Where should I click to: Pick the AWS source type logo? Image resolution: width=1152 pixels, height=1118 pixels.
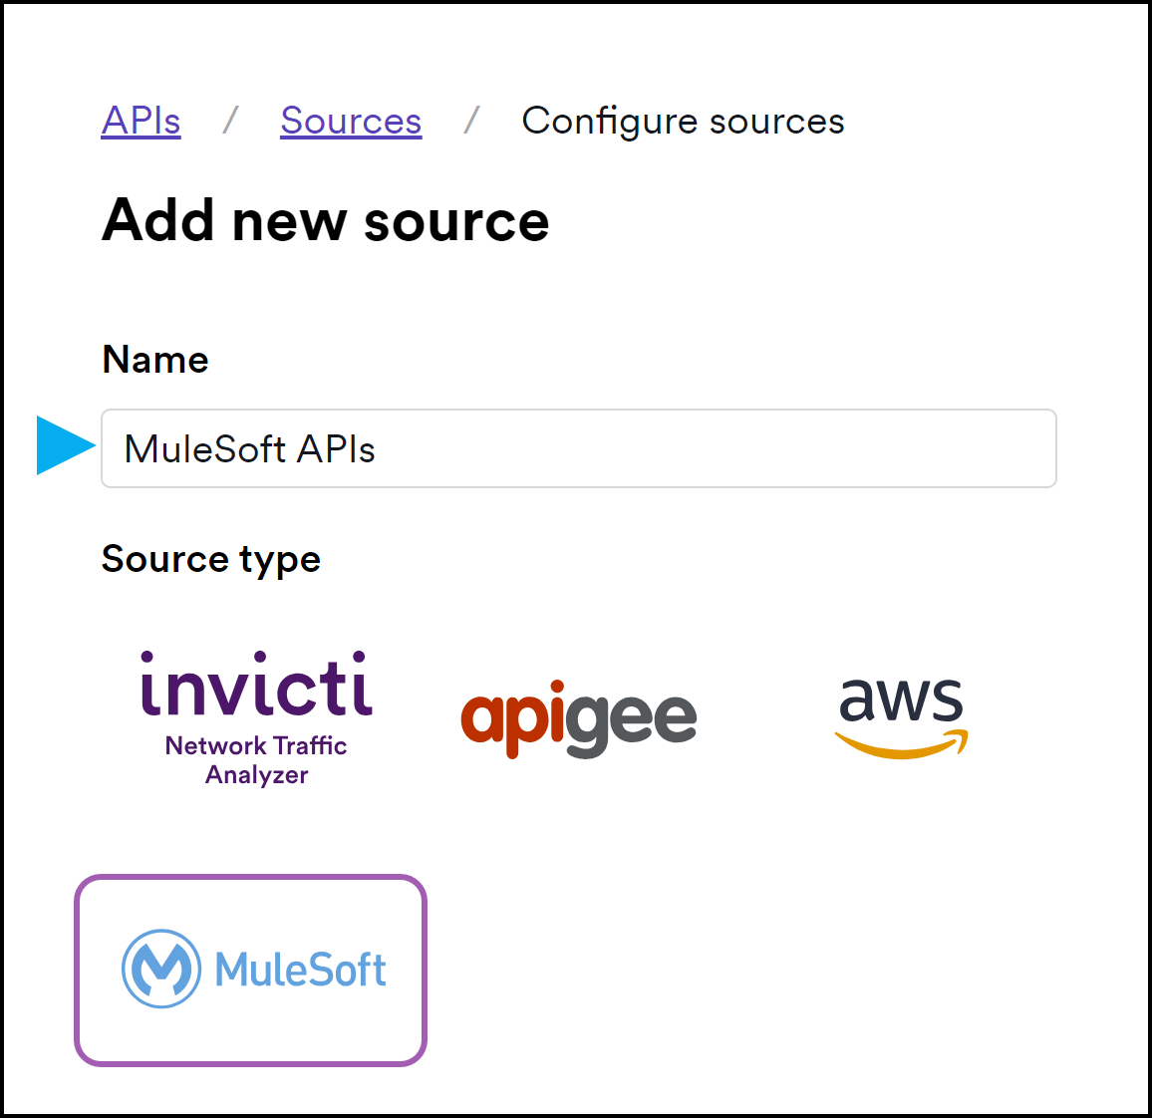pos(902,718)
